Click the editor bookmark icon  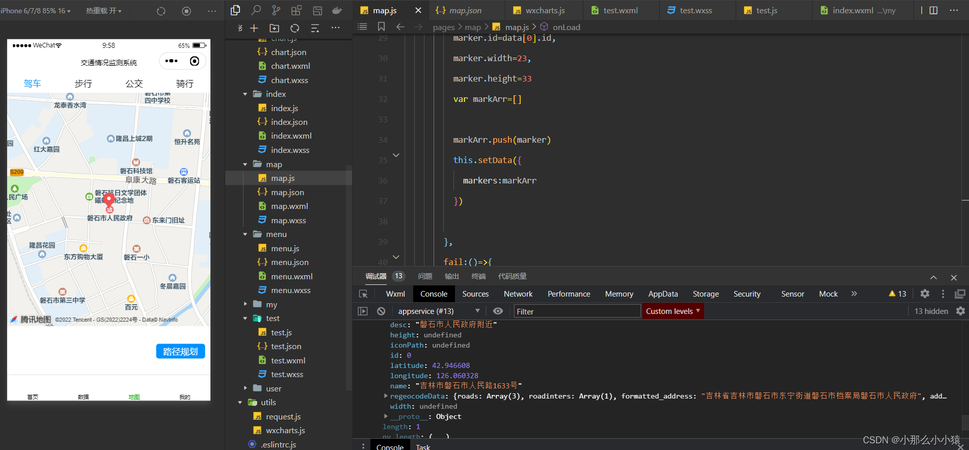[x=381, y=27]
